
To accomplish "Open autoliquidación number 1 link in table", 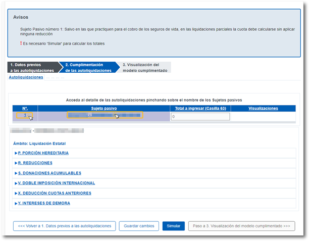I will click(23, 116).
